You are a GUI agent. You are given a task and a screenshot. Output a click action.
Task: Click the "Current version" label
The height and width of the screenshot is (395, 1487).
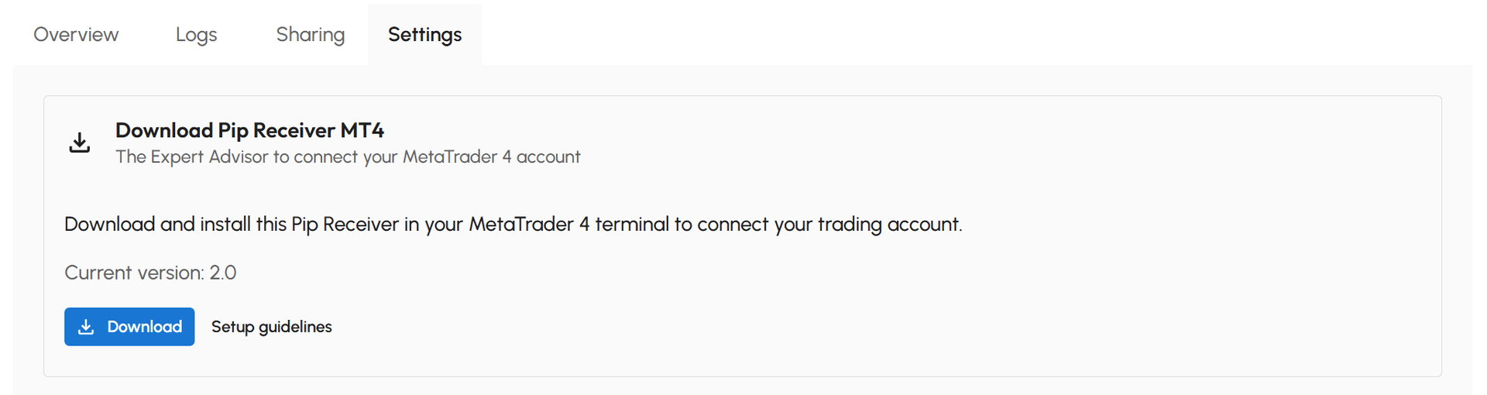point(133,273)
